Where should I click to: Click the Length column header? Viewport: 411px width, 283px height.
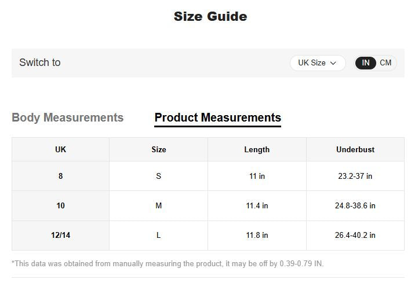pos(257,149)
